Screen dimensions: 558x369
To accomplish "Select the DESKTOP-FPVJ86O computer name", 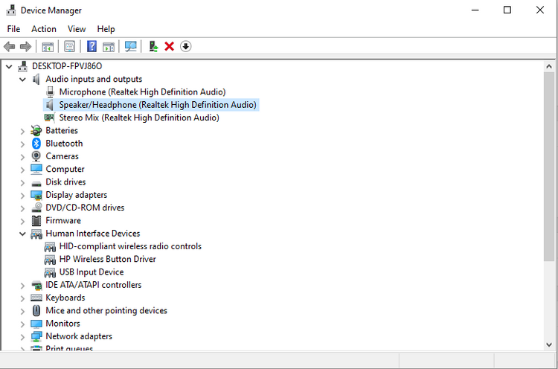I will (x=67, y=66).
